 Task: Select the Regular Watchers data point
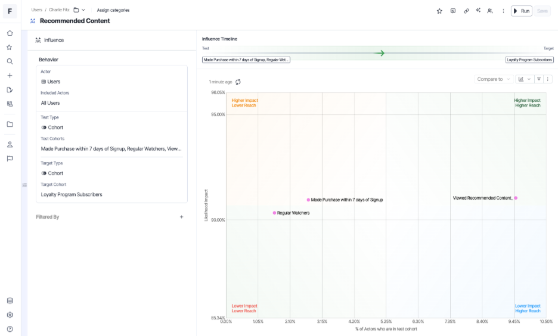[x=274, y=213]
